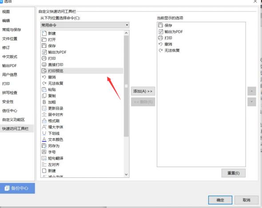Click the 输出为PDF icon in current options list
Screen dimensions: 262x208
160,31
